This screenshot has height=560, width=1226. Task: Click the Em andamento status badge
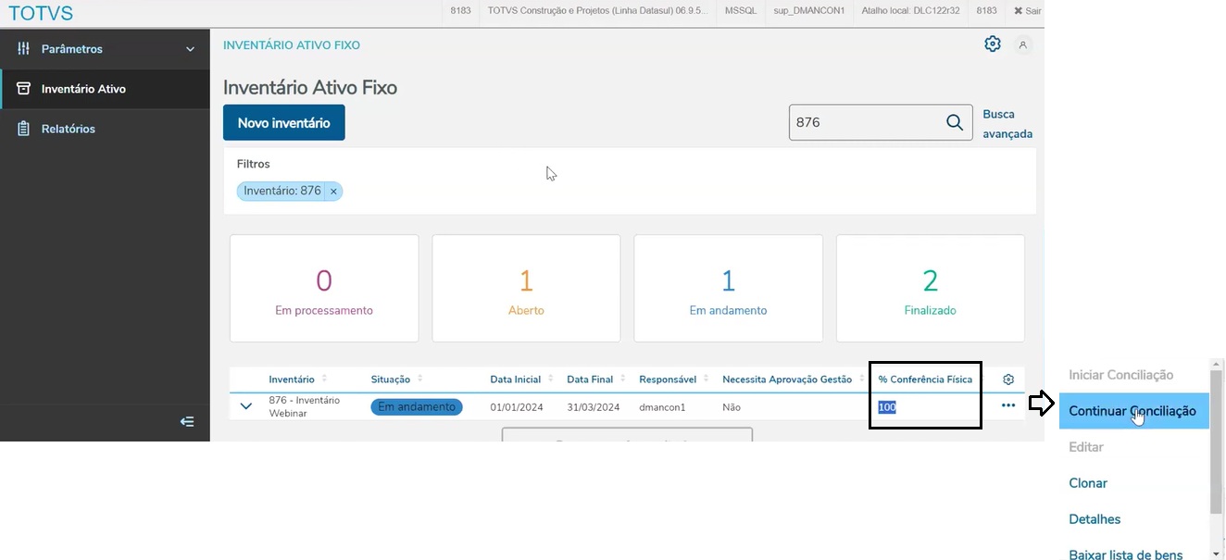417,406
